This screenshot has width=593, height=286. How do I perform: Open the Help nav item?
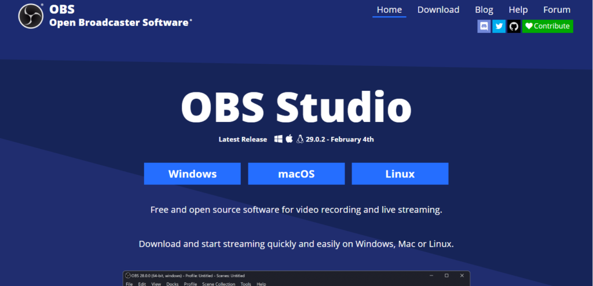(x=518, y=10)
